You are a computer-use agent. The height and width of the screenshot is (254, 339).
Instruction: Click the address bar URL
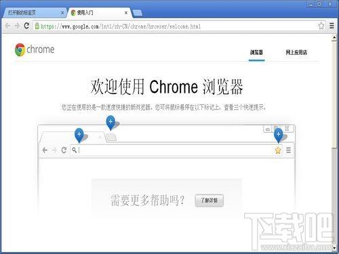[121, 26]
